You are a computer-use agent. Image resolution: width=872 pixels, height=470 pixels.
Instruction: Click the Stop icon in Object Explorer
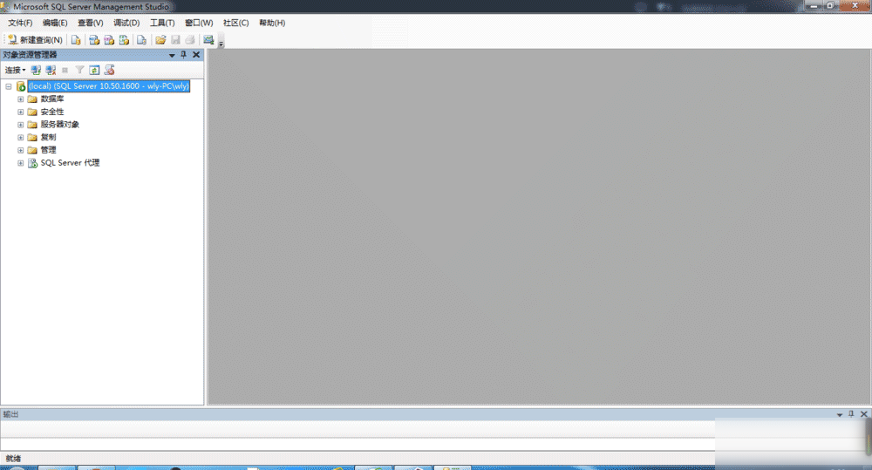pos(65,70)
